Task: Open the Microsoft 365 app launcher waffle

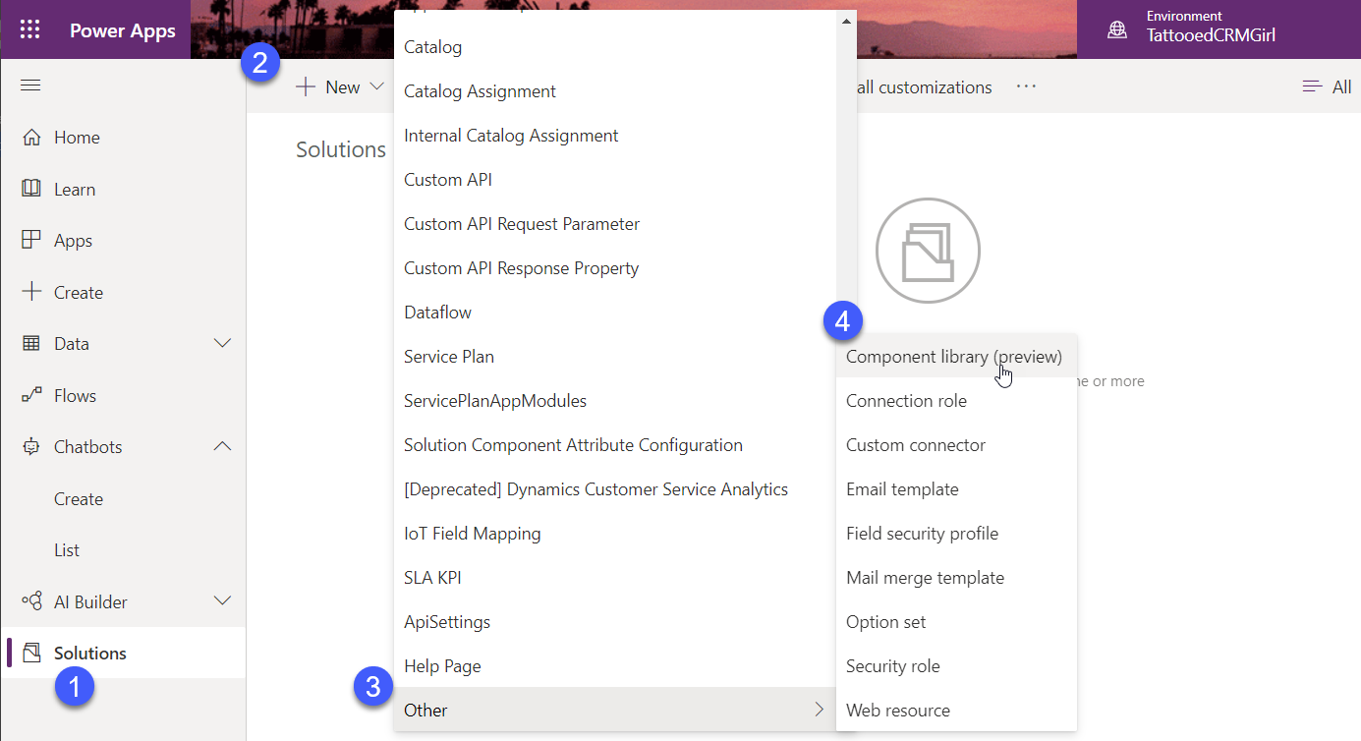Action: point(29,28)
